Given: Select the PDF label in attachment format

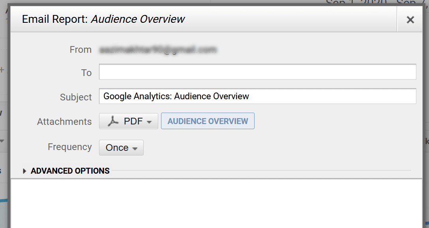Looking at the screenshot, I should (133, 121).
